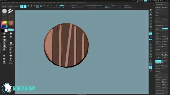Collapse the Crease section
This screenshot has width=170, height=95.
click(157, 35)
